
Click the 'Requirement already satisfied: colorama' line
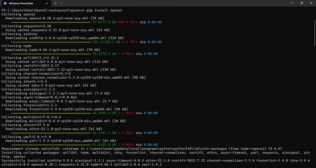[142, 149]
